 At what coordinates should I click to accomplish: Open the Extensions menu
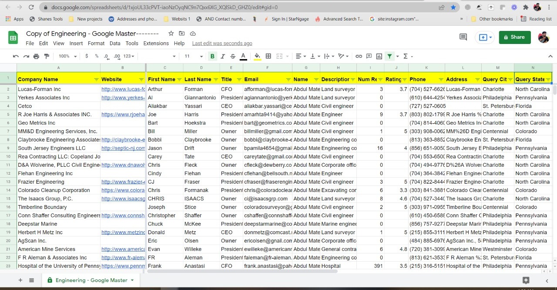pos(156,44)
